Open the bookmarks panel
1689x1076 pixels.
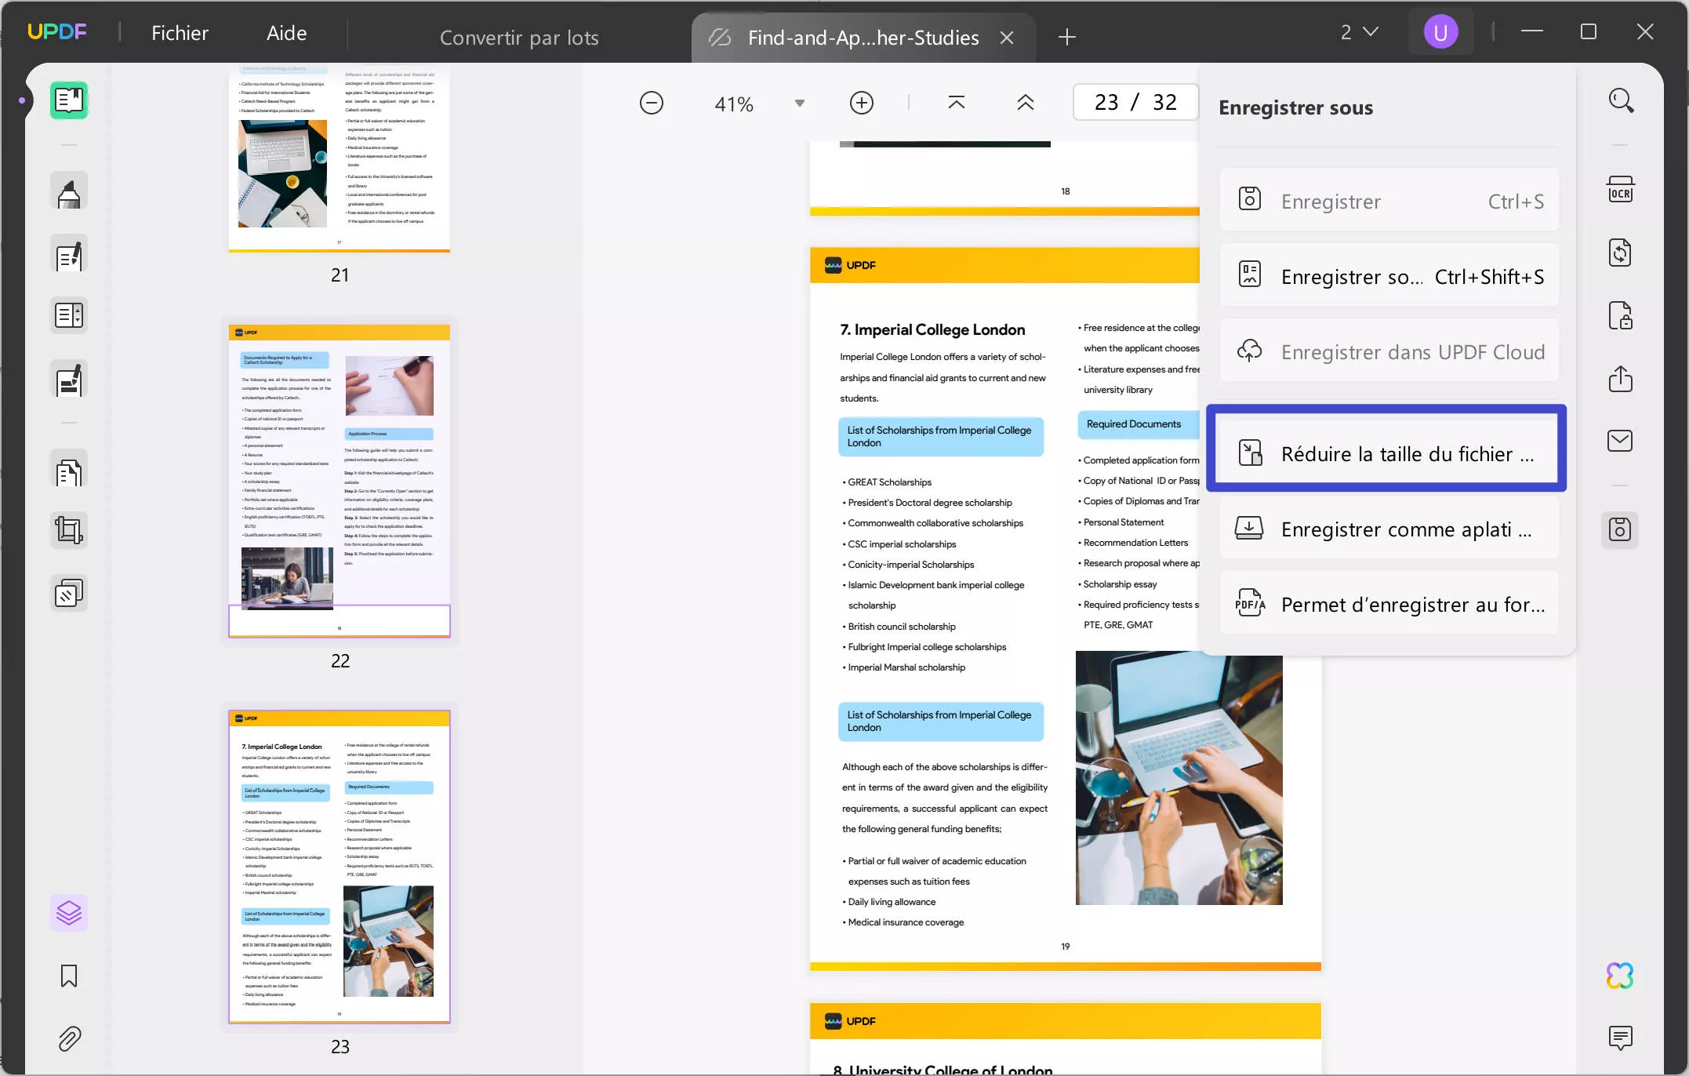(x=69, y=976)
